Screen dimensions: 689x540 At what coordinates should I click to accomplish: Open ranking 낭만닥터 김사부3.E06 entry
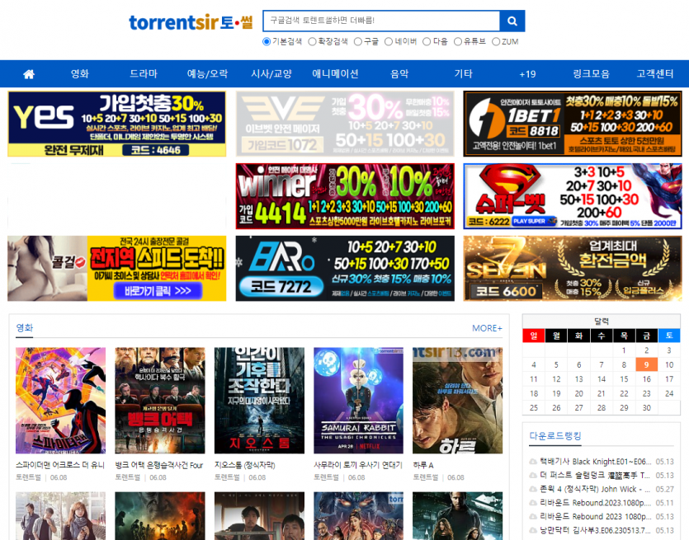[596, 530]
